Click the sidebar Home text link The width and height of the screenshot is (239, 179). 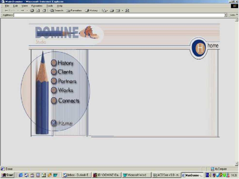click(x=65, y=123)
